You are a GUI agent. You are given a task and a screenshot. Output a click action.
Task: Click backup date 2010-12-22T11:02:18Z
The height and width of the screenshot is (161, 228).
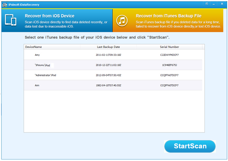coord(108,65)
